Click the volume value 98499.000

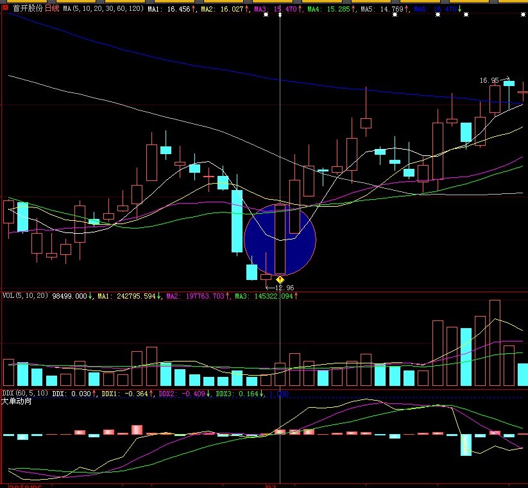coord(69,296)
